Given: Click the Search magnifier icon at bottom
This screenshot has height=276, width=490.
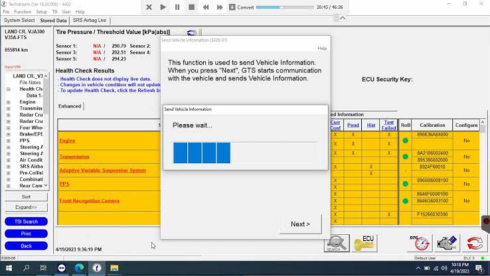Looking at the screenshot, I should 337,243.
